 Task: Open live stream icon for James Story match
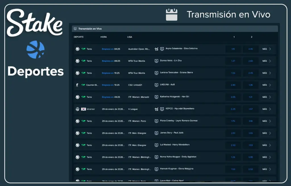[156, 133]
